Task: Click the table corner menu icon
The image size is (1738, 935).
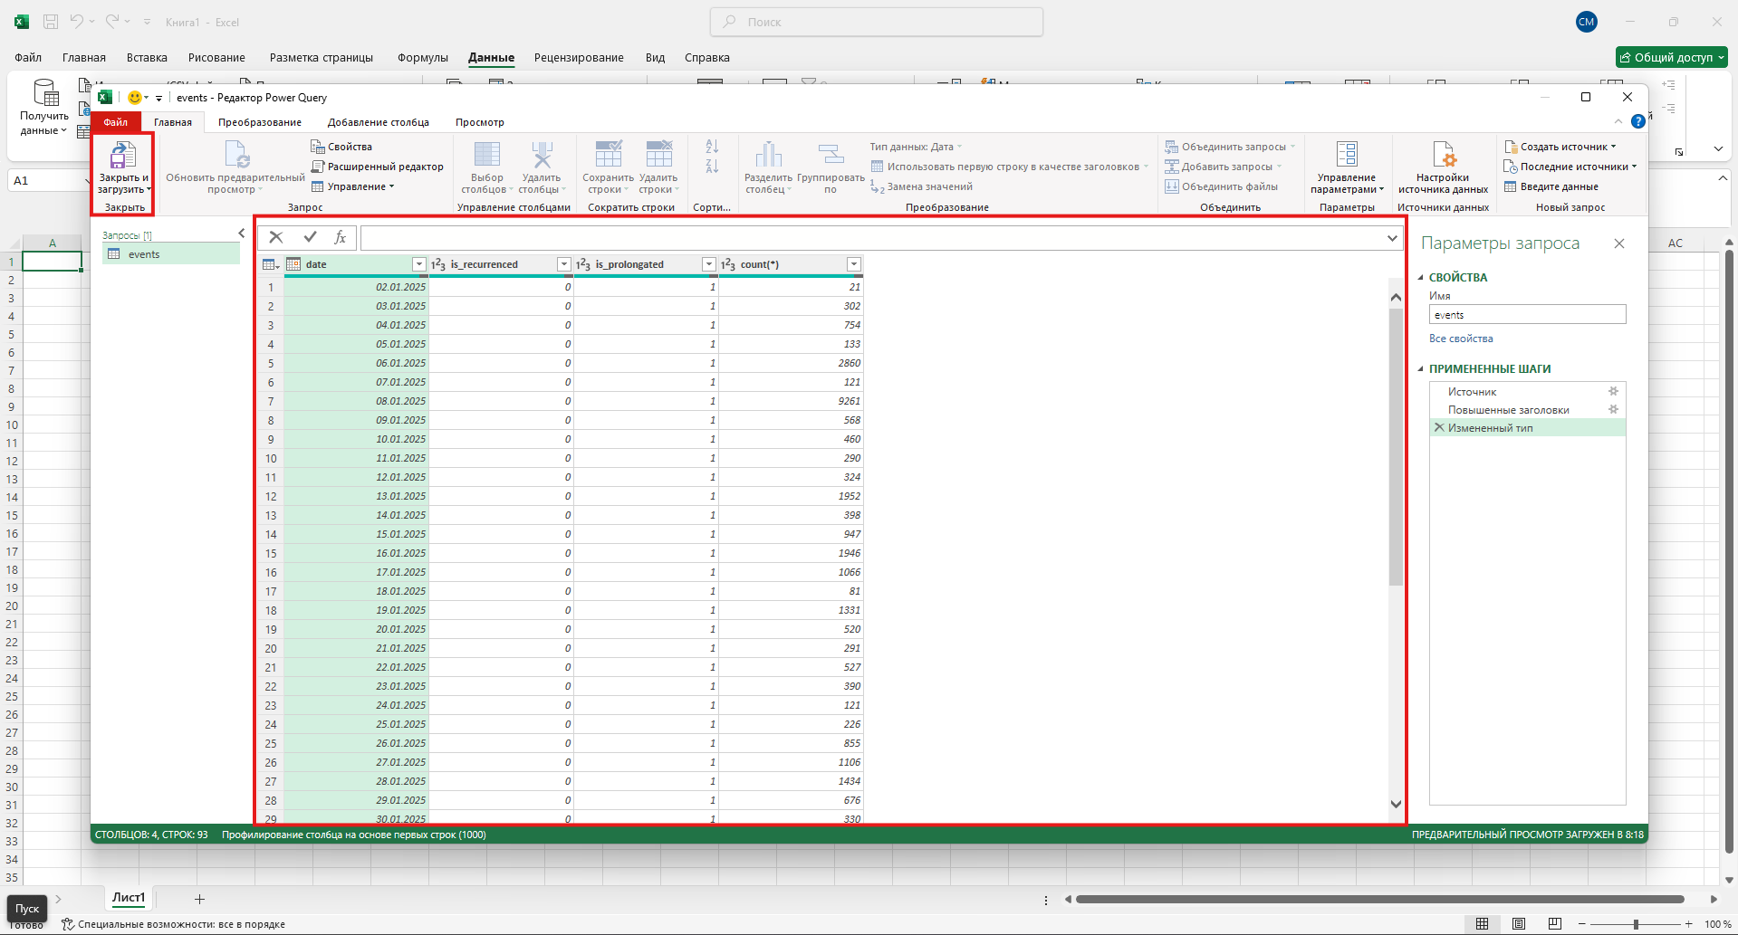Action: click(270, 264)
